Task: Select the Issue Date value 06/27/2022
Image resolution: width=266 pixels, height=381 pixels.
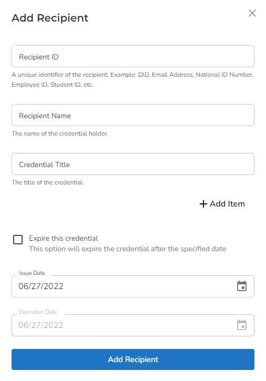Action: 41,286
